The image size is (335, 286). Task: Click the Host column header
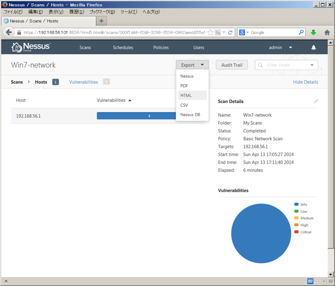point(21,100)
